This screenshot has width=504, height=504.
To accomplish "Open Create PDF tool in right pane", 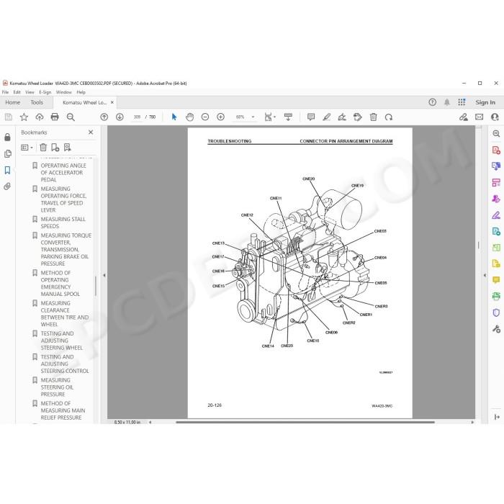I will (496, 150).
